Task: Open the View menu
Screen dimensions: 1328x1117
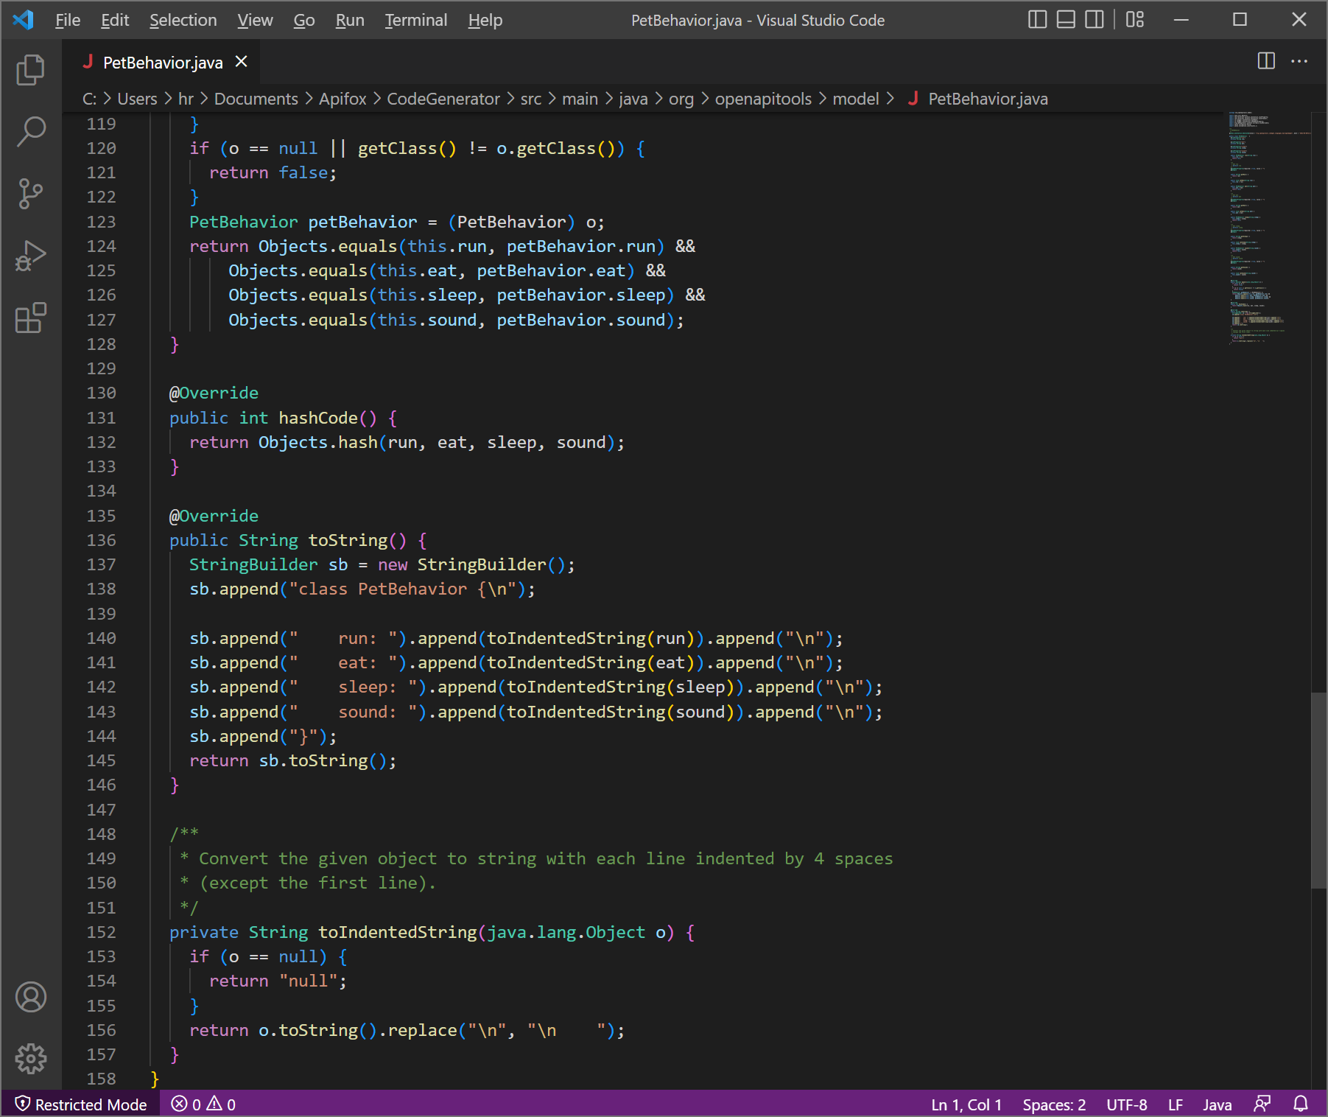Action: 255,20
